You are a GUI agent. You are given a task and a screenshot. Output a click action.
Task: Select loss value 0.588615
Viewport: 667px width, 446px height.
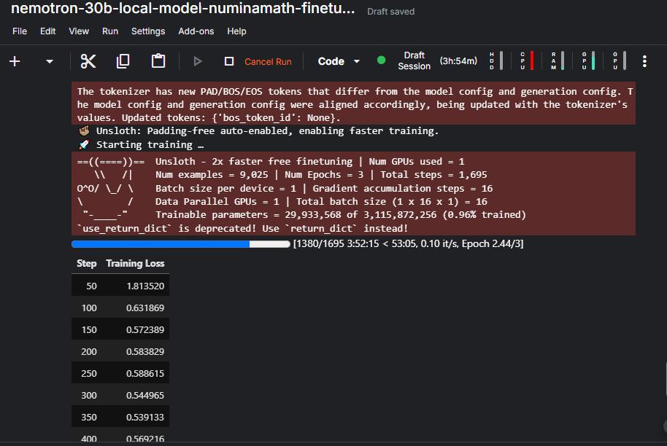(145, 373)
